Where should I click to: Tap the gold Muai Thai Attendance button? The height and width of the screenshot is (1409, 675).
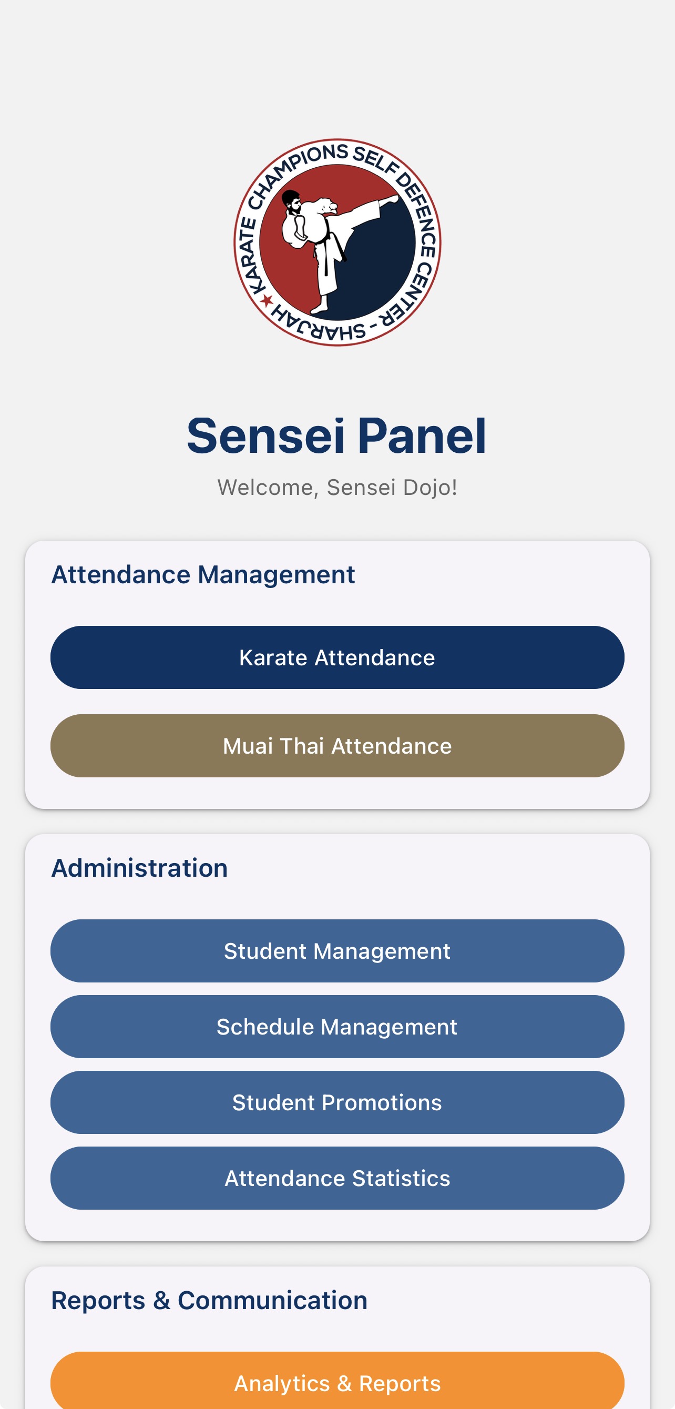pos(337,745)
